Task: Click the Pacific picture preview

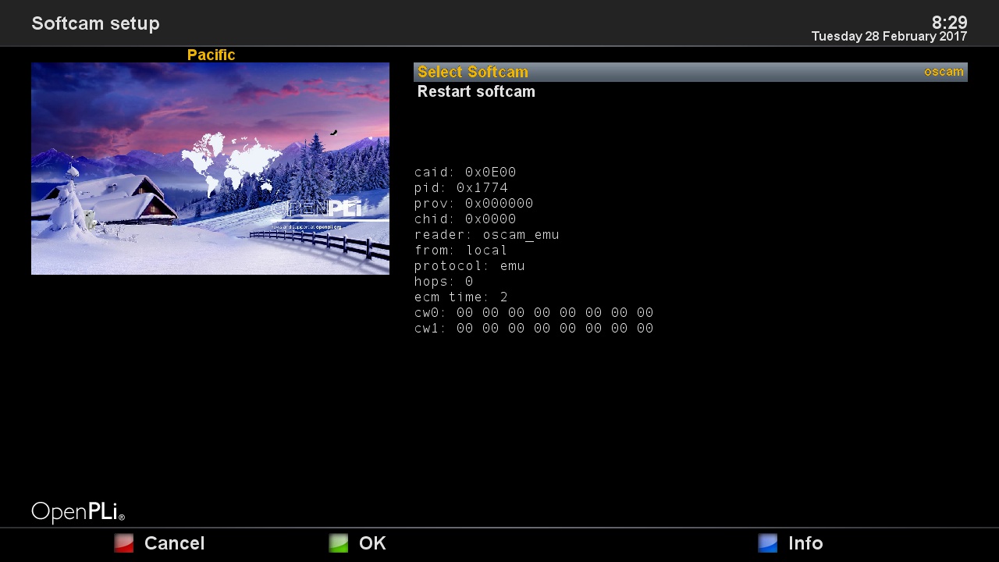Action: coord(210,169)
